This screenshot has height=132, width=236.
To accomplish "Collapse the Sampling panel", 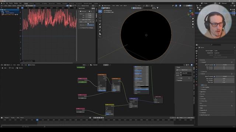I will [x=202, y=60].
